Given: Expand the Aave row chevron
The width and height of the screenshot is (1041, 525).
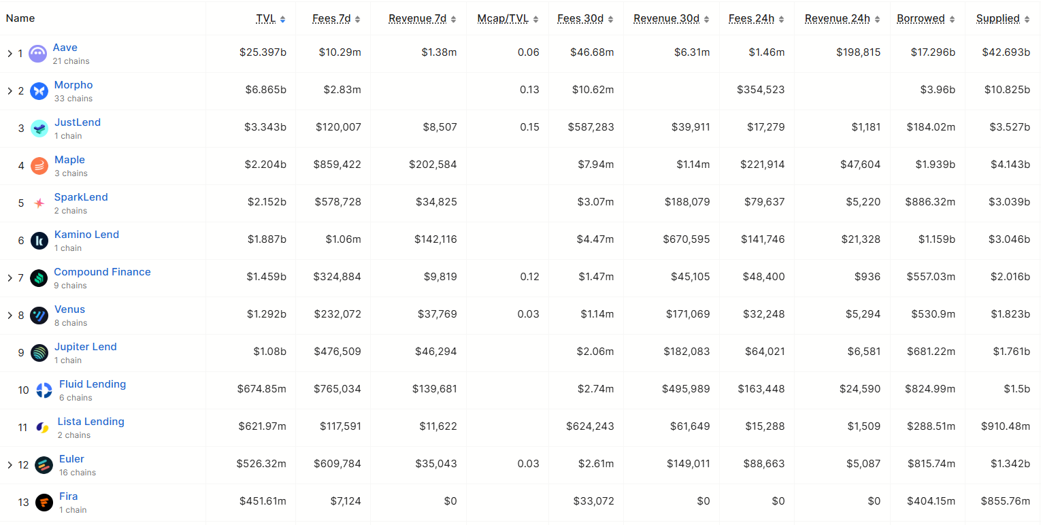Looking at the screenshot, I should pos(9,52).
